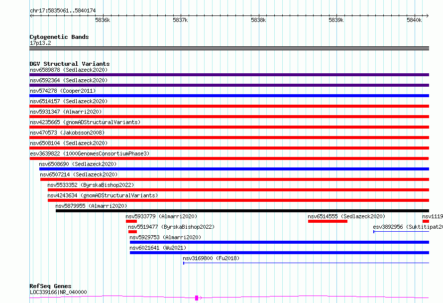Open nsv5879955 (Almarri2020) label

pos(91,206)
